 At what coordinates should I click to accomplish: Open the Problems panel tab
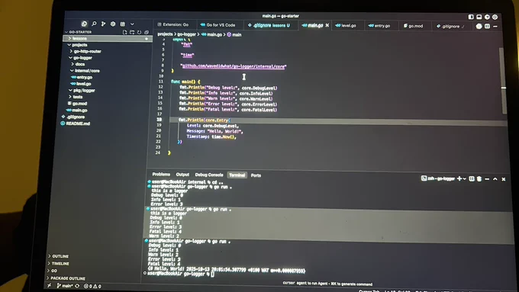coord(161,175)
